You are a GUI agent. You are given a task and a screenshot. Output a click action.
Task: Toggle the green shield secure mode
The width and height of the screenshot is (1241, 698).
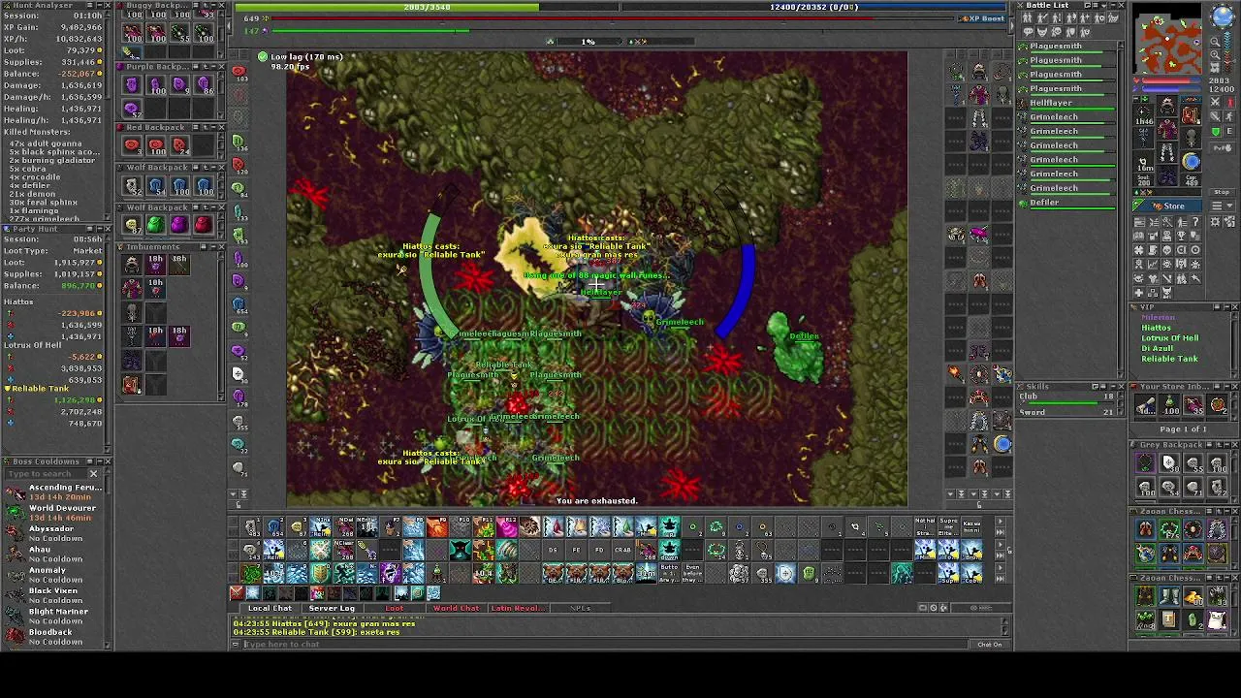point(1215,132)
